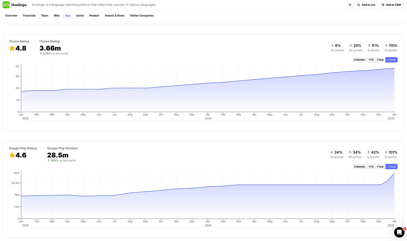This screenshot has height=241, width=407.
Task: Click the 34% 3m growth stat
Action: click(x=337, y=155)
